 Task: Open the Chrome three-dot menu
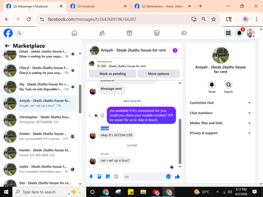[x=257, y=19]
